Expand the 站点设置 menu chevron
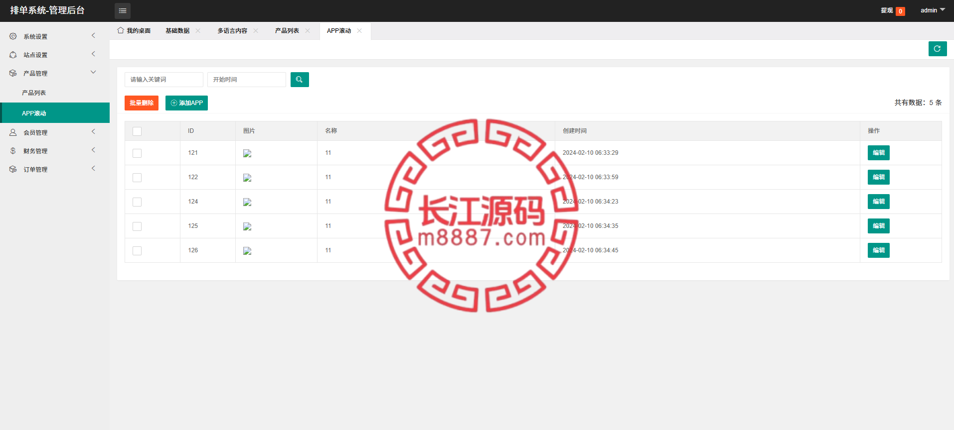This screenshot has width=954, height=430. coord(93,54)
